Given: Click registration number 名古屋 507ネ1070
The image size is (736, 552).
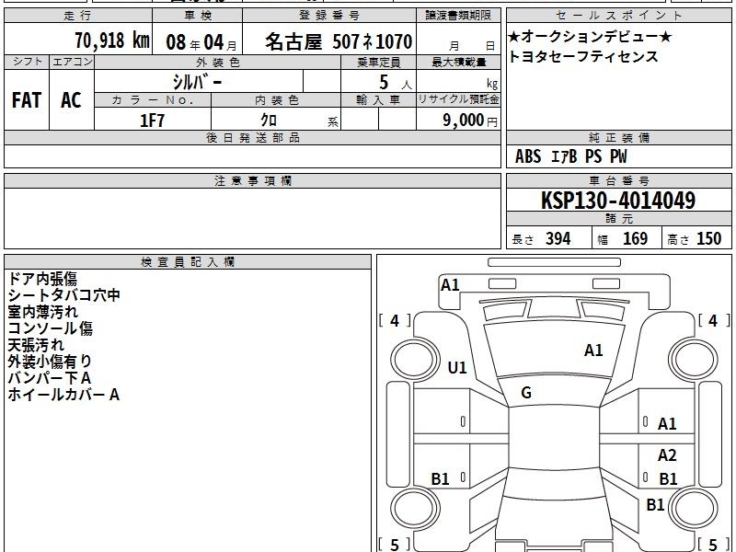Looking at the screenshot, I should (x=339, y=41).
